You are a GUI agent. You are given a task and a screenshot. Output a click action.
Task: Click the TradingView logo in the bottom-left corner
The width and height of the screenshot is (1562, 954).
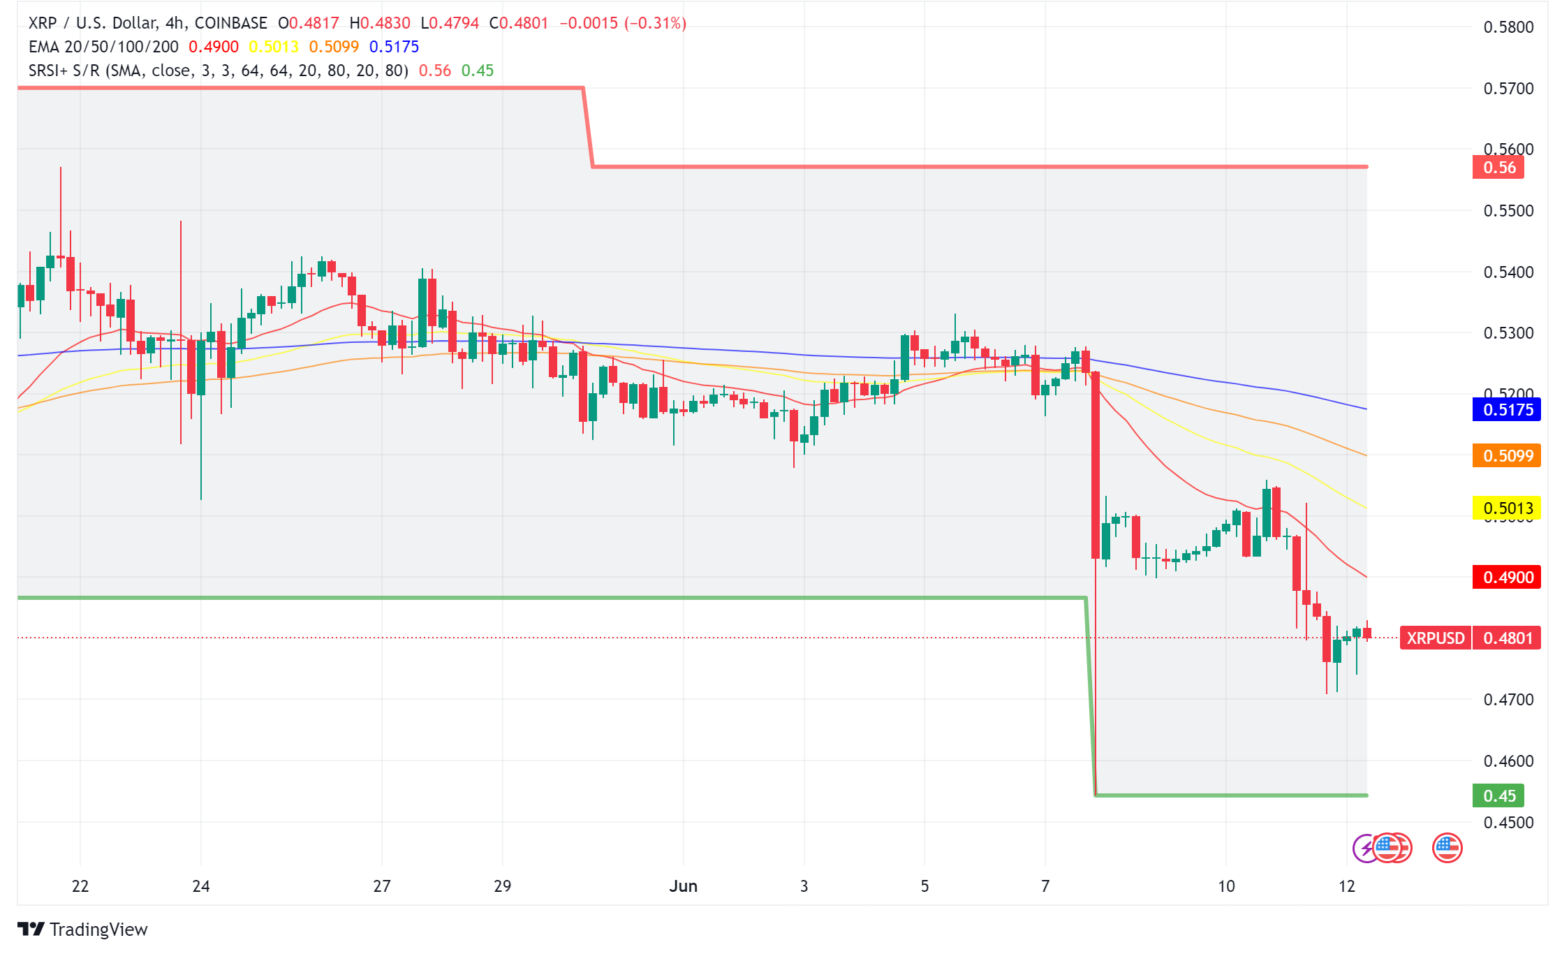pos(80,930)
